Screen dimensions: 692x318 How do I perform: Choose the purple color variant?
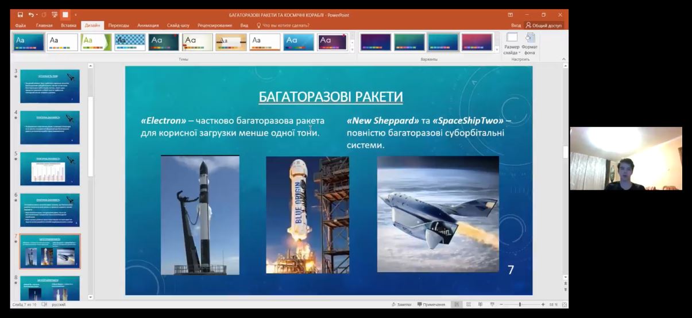pyautogui.click(x=376, y=42)
